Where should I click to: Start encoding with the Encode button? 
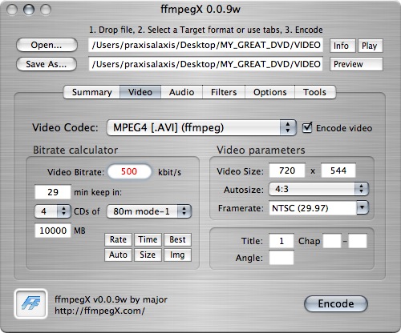click(336, 303)
